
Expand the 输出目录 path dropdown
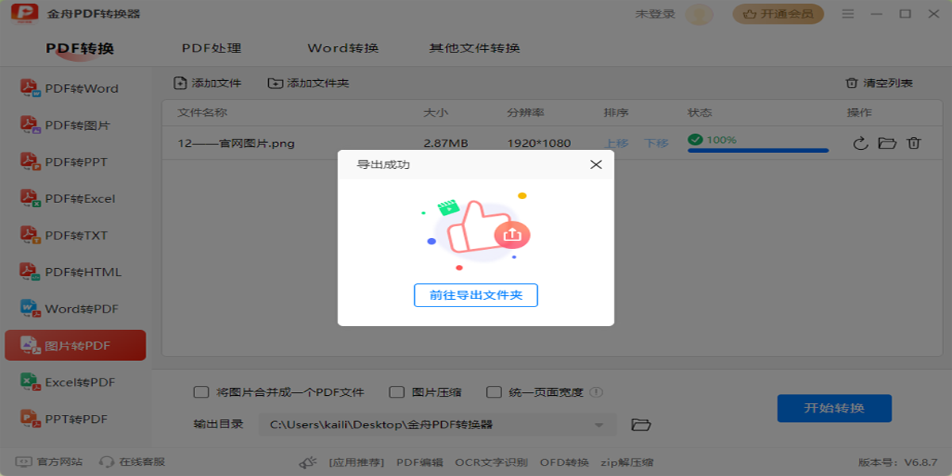pos(600,425)
